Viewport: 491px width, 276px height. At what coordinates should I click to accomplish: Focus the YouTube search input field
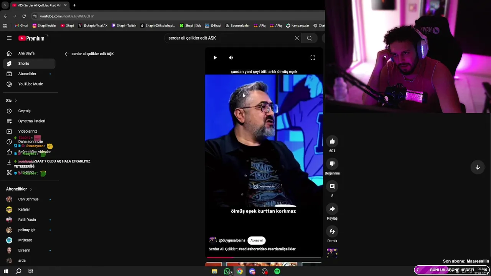pyautogui.click(x=230, y=38)
